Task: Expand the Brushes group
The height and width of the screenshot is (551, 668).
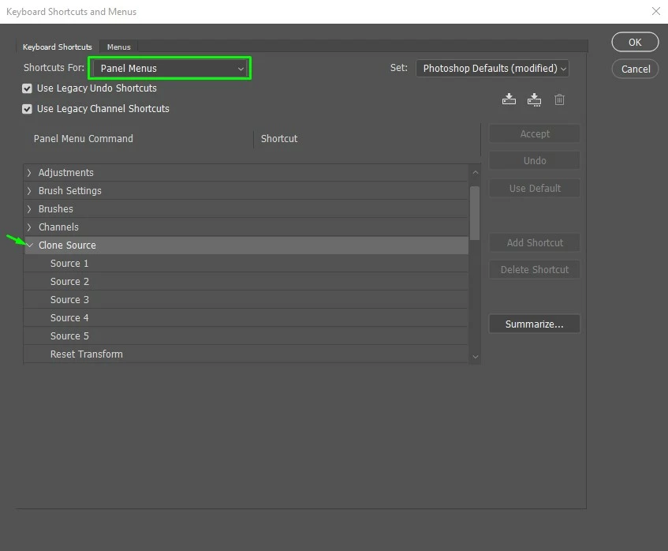Action: (x=29, y=209)
